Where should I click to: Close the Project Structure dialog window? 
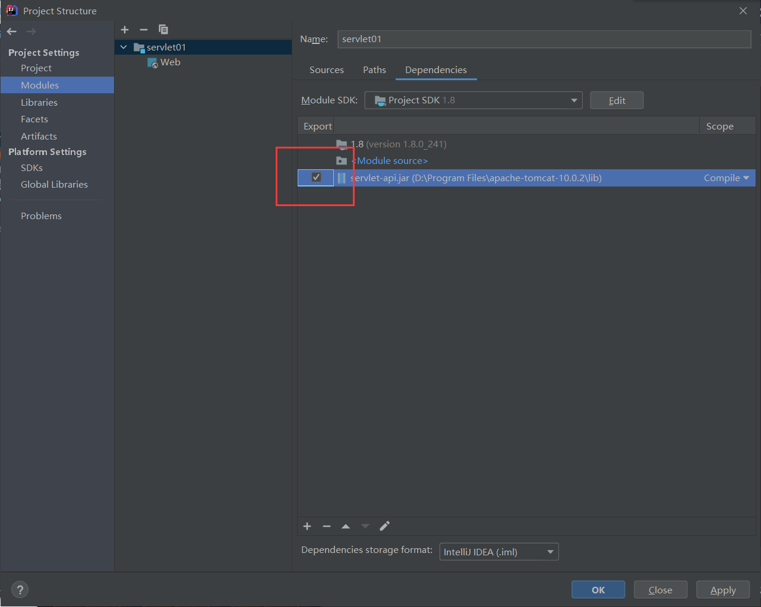click(743, 11)
